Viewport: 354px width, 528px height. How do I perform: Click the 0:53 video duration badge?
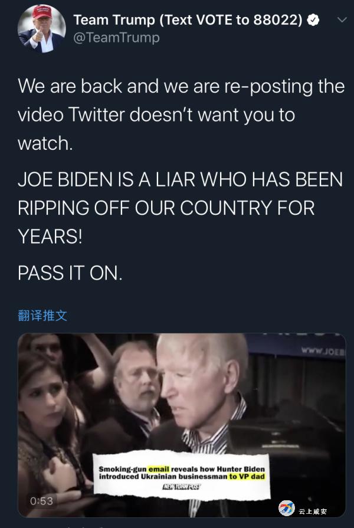pos(41,501)
